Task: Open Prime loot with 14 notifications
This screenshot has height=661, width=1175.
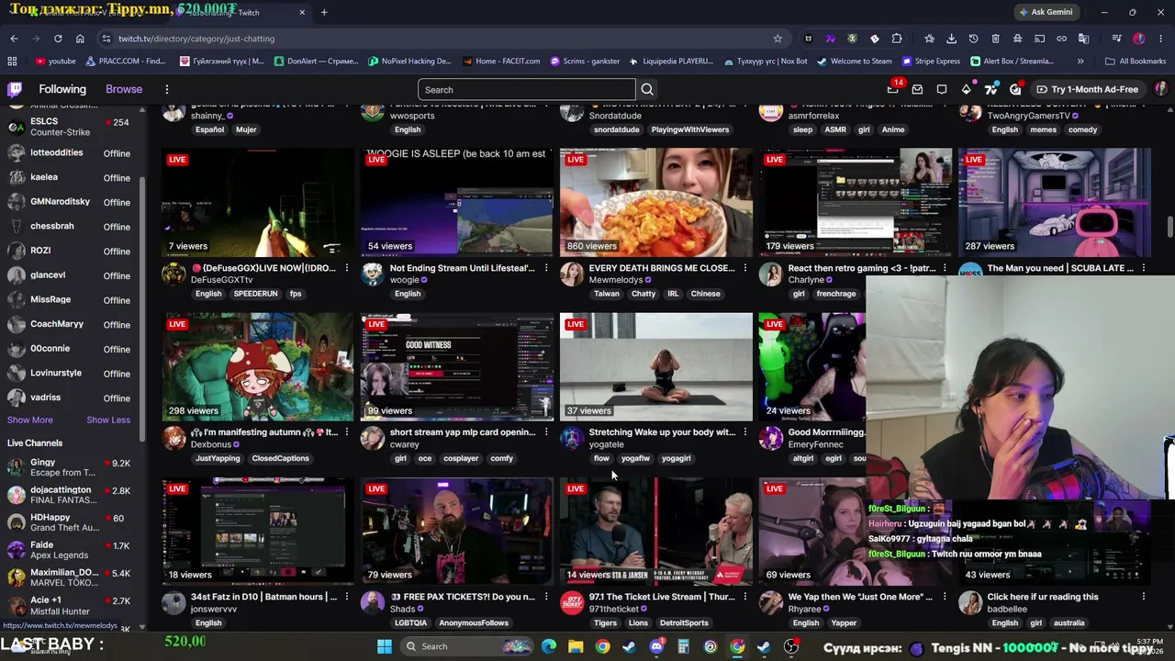Action: [893, 89]
